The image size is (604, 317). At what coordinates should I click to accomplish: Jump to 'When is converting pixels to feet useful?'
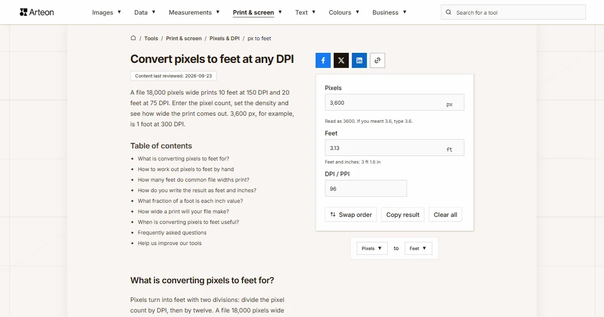pos(188,222)
